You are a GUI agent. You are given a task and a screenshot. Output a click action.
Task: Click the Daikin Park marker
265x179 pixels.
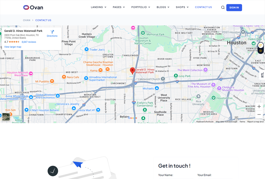253,44
